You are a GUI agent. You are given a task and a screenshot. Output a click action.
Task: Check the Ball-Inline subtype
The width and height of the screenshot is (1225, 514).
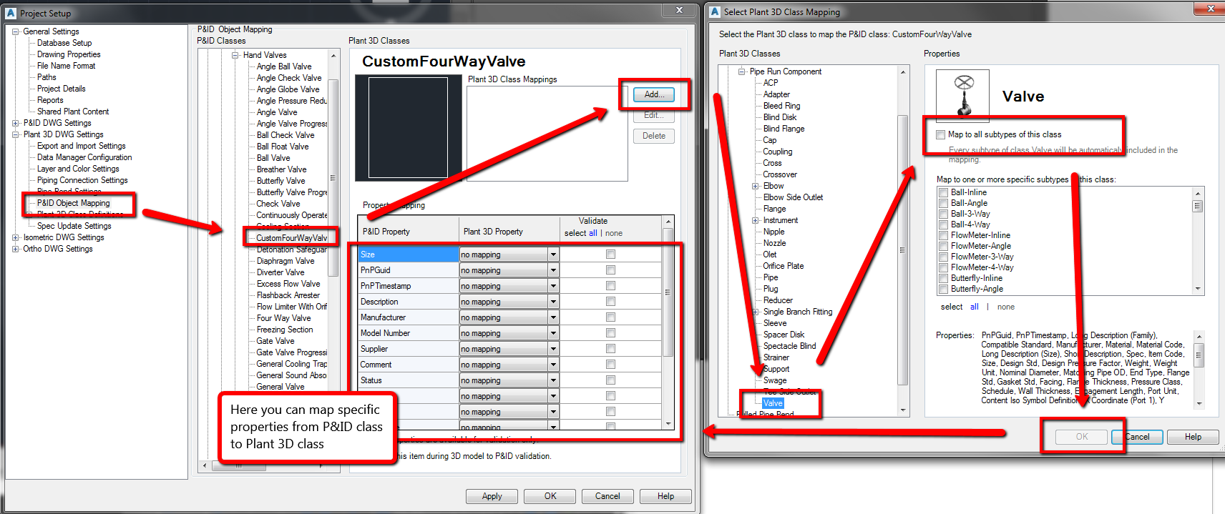click(x=943, y=192)
